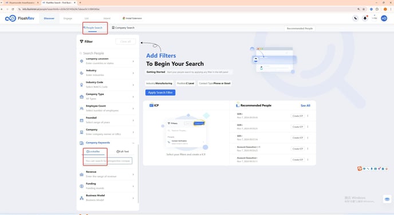Image resolution: width=394 pixels, height=215 pixels.
Task: Click the browser back arrow
Action: [2, 9]
